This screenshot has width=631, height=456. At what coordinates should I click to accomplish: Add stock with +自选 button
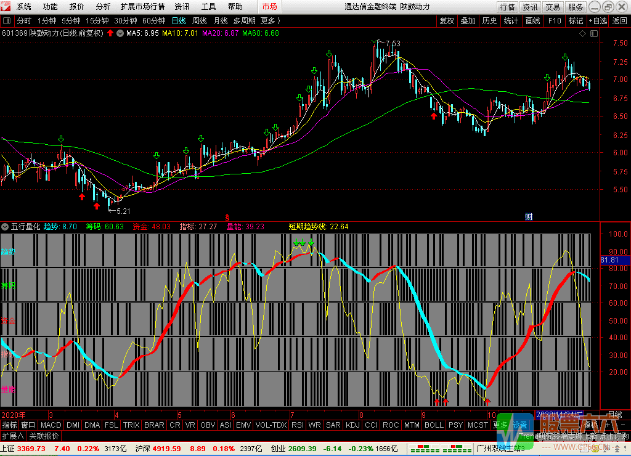coord(598,21)
